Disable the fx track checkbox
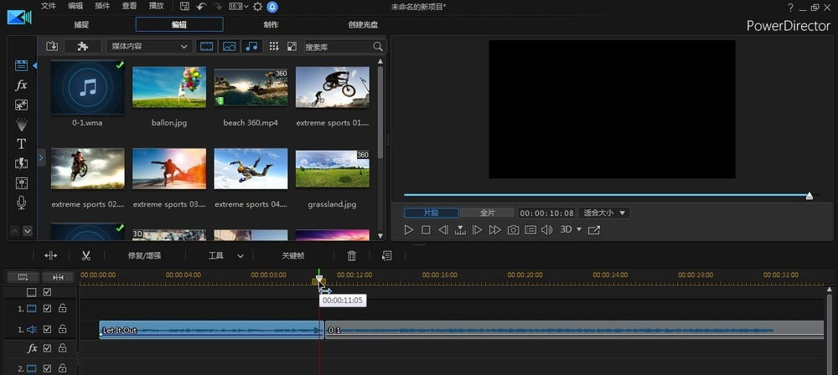The image size is (838, 375). tap(47, 348)
